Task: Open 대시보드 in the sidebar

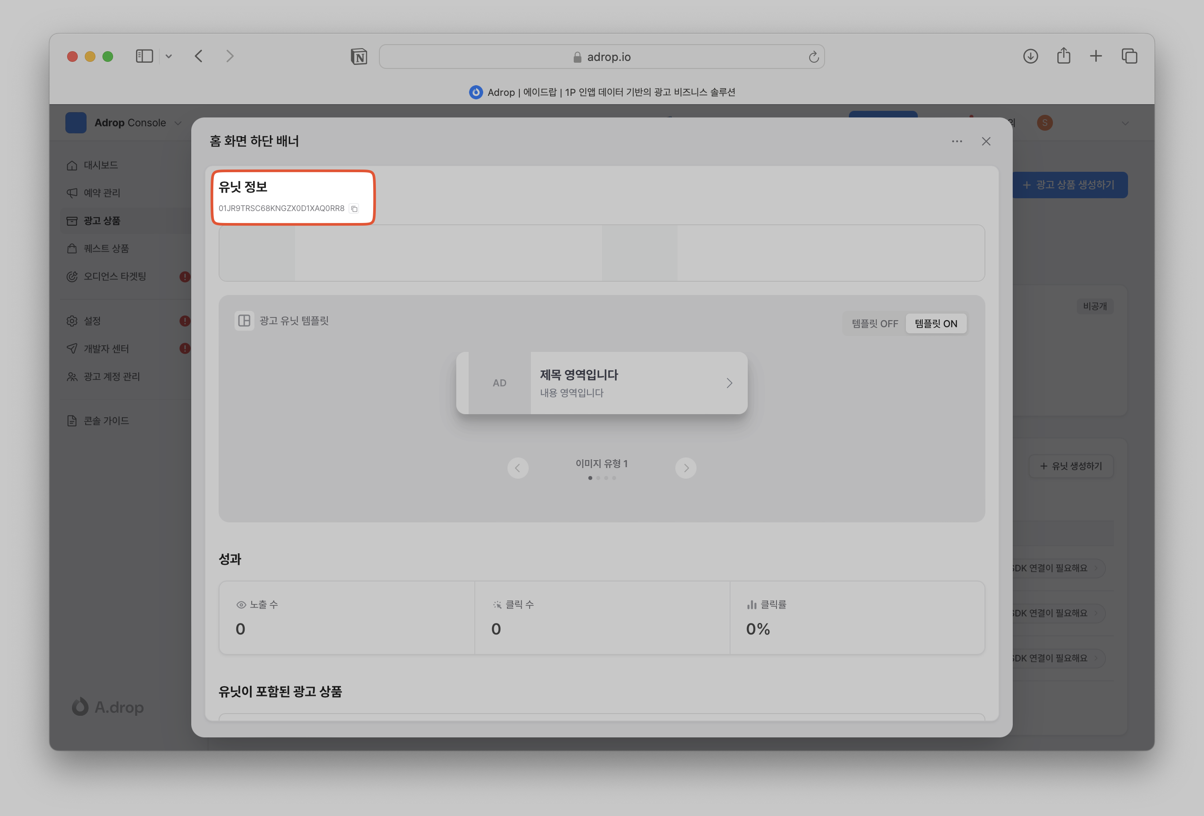Action: [101, 165]
